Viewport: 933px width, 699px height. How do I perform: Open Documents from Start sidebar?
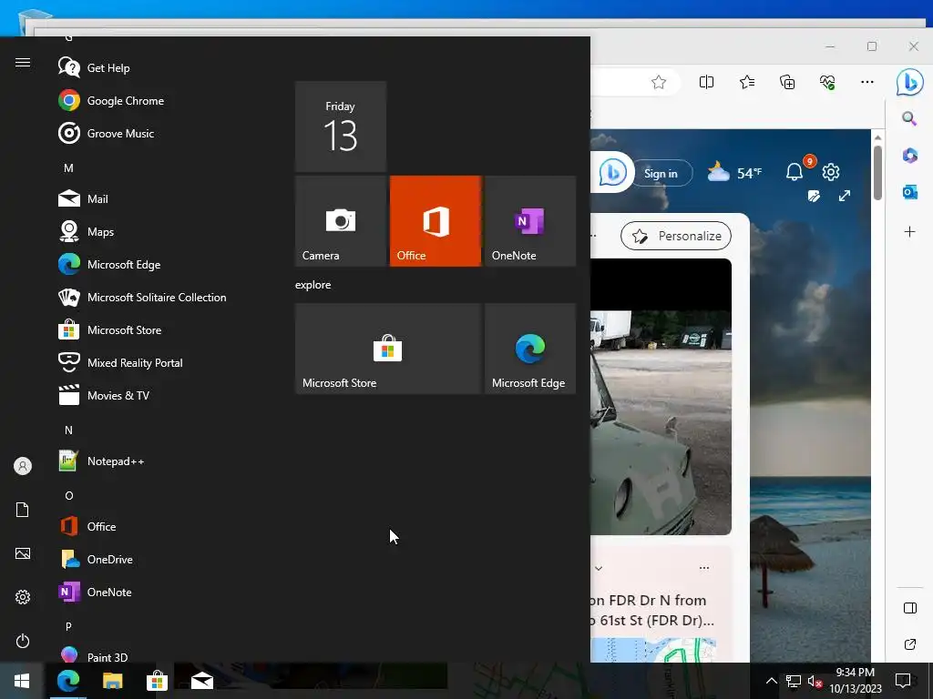tap(23, 510)
